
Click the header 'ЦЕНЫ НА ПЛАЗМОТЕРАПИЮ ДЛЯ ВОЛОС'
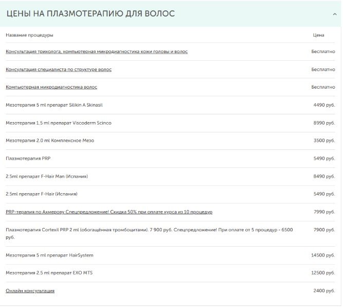coord(91,13)
